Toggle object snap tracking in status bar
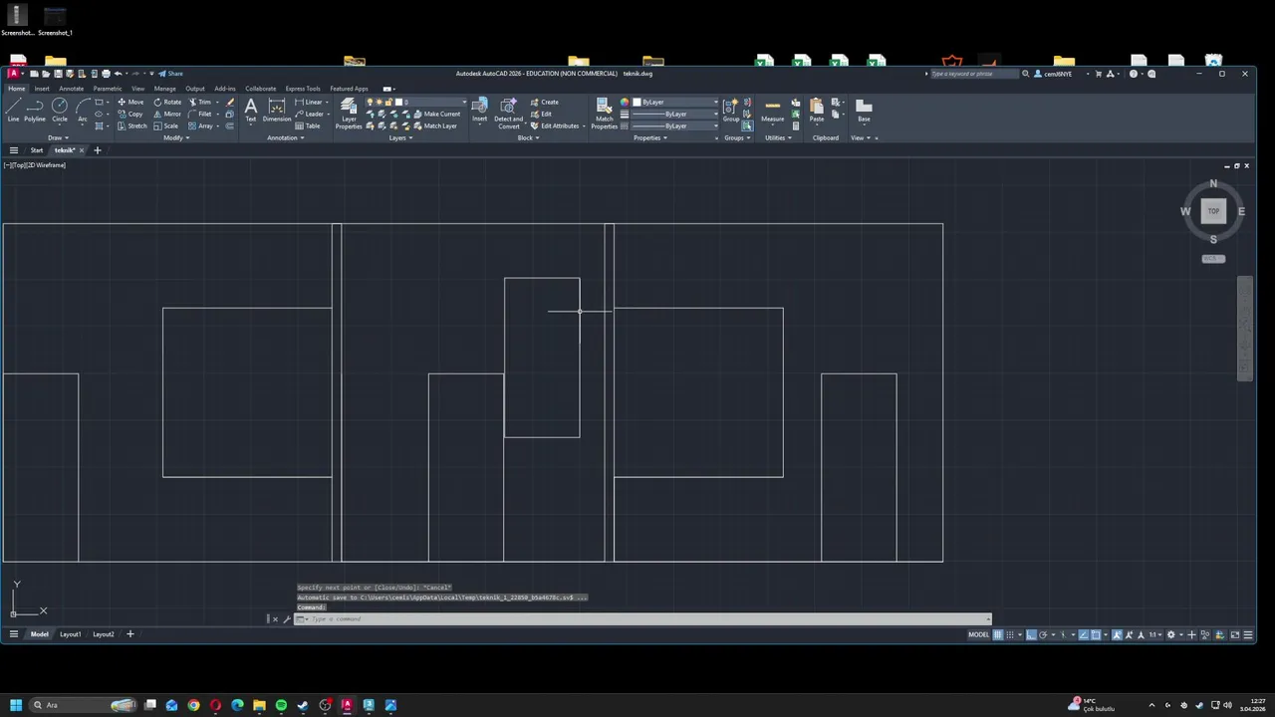This screenshot has height=717, width=1275. coord(1084,634)
